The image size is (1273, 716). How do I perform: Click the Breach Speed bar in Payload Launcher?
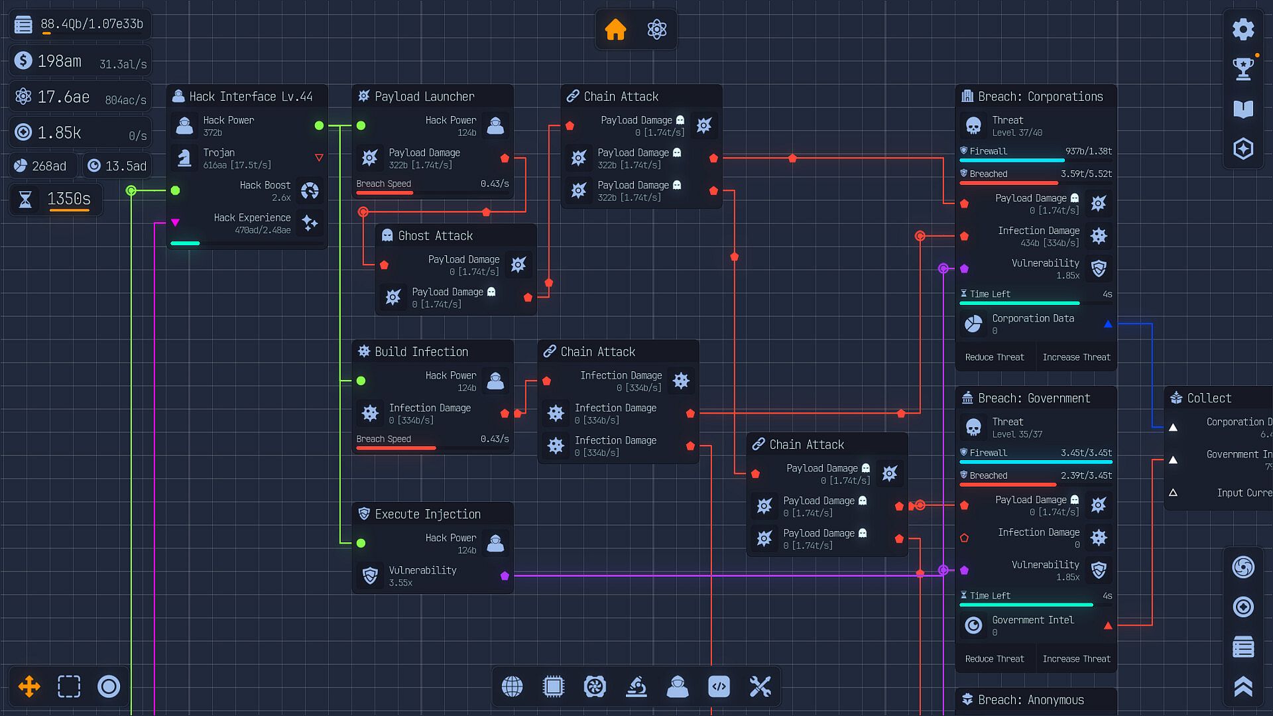pyautogui.click(x=432, y=192)
